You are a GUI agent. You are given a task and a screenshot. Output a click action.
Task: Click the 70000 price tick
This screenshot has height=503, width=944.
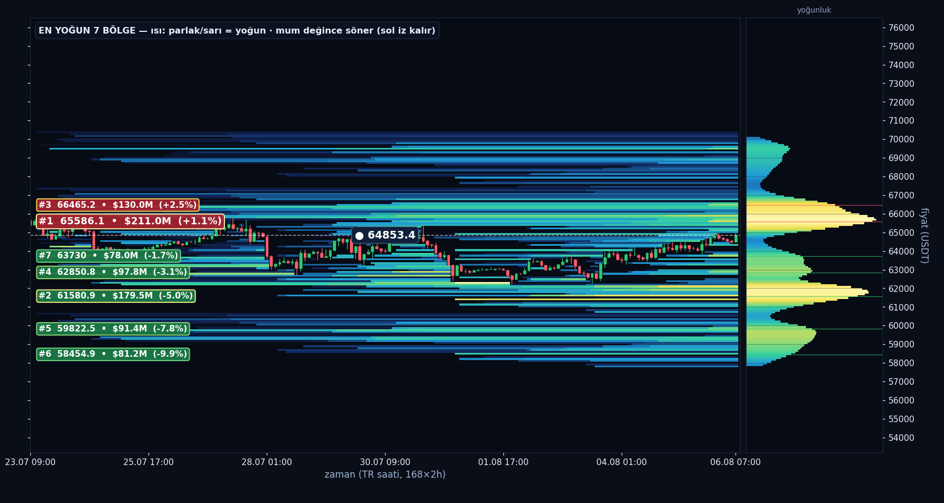coord(902,140)
